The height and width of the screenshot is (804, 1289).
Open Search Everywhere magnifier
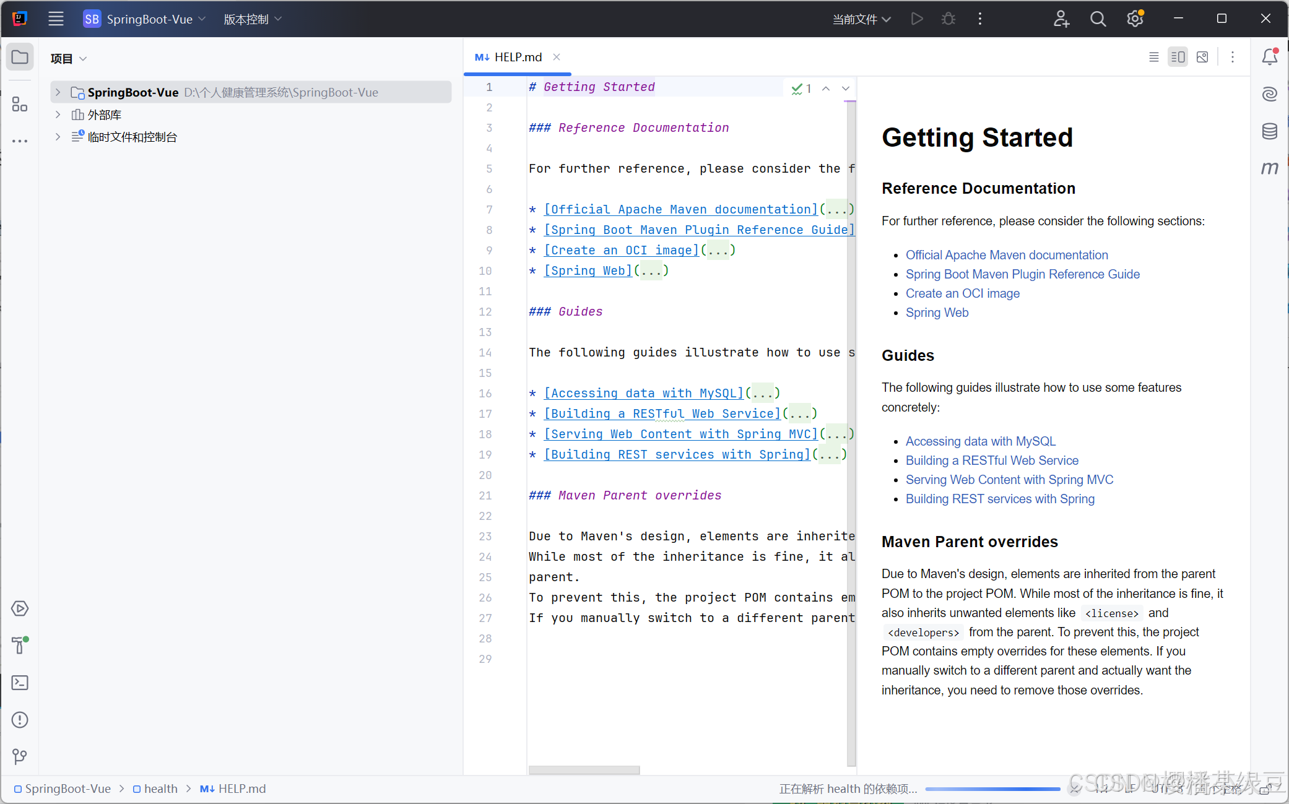coord(1098,19)
